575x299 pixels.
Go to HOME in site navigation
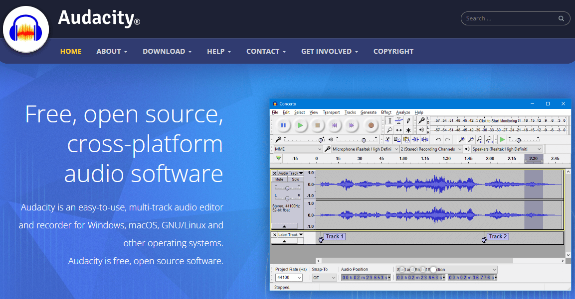(x=71, y=51)
